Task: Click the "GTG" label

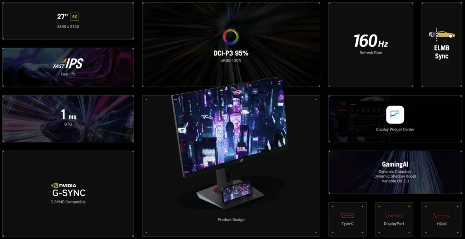Action: click(x=68, y=124)
